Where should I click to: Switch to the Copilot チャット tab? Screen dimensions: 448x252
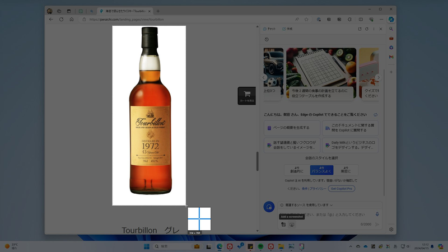click(269, 29)
